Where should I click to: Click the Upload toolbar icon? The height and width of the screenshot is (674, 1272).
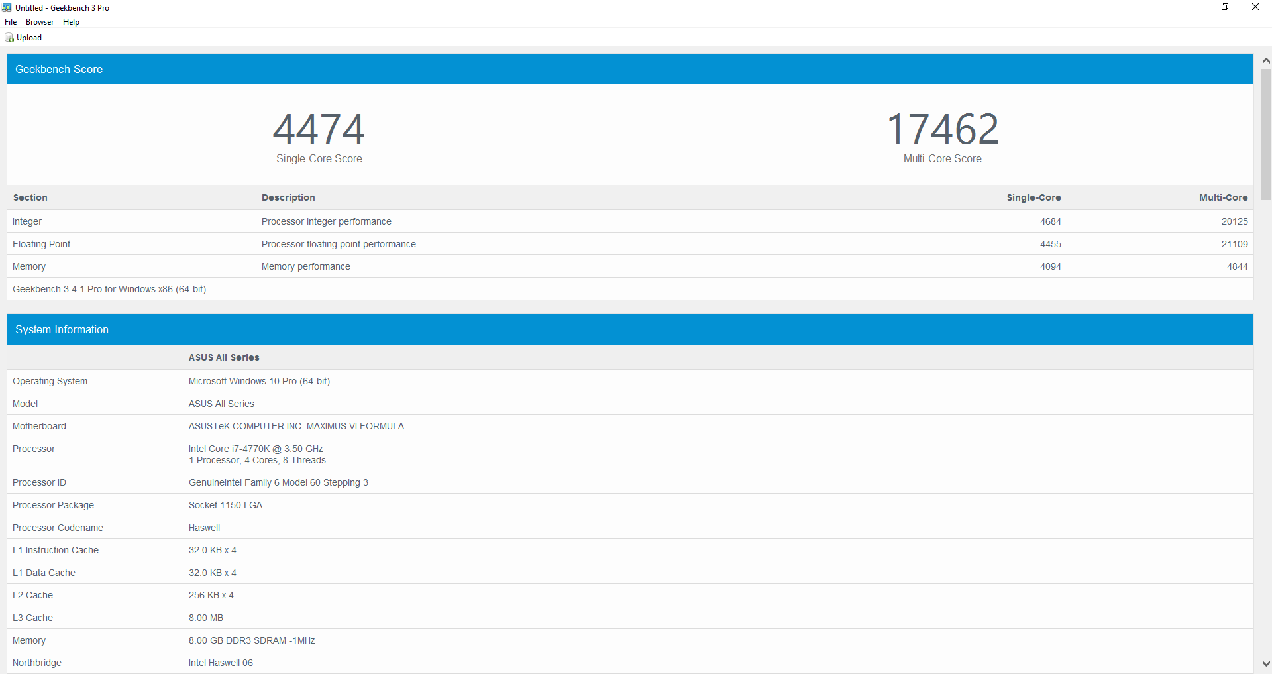click(x=9, y=38)
